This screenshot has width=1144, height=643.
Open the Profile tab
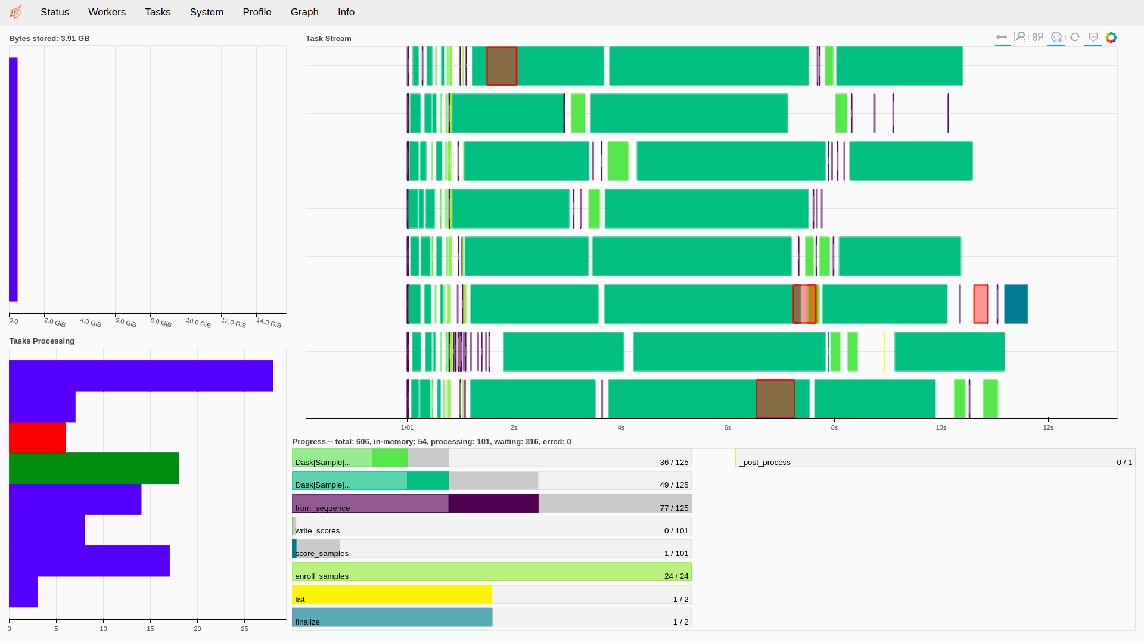pyautogui.click(x=257, y=12)
